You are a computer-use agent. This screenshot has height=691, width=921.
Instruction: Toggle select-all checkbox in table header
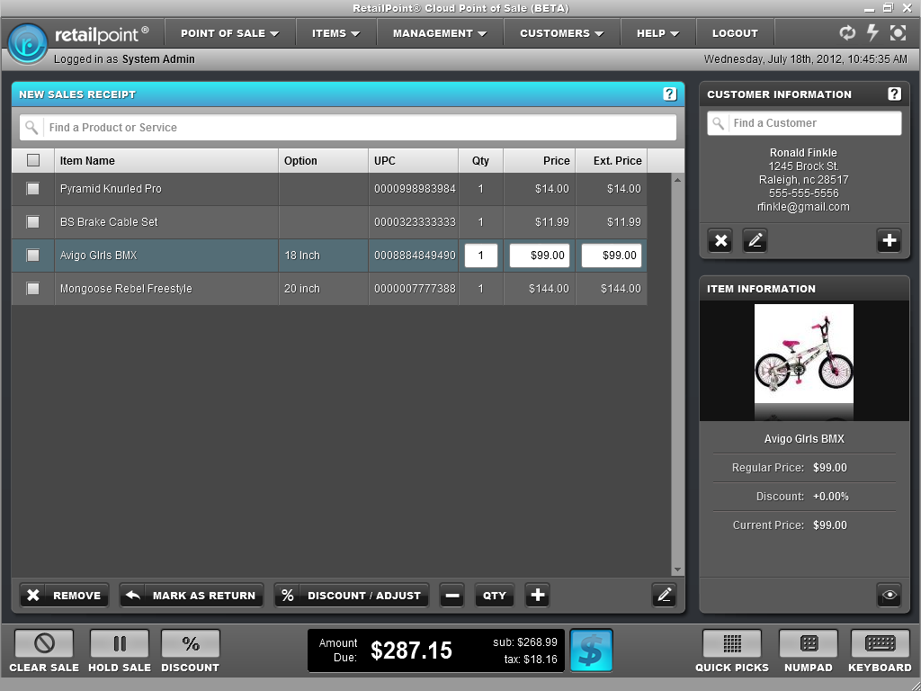(33, 160)
